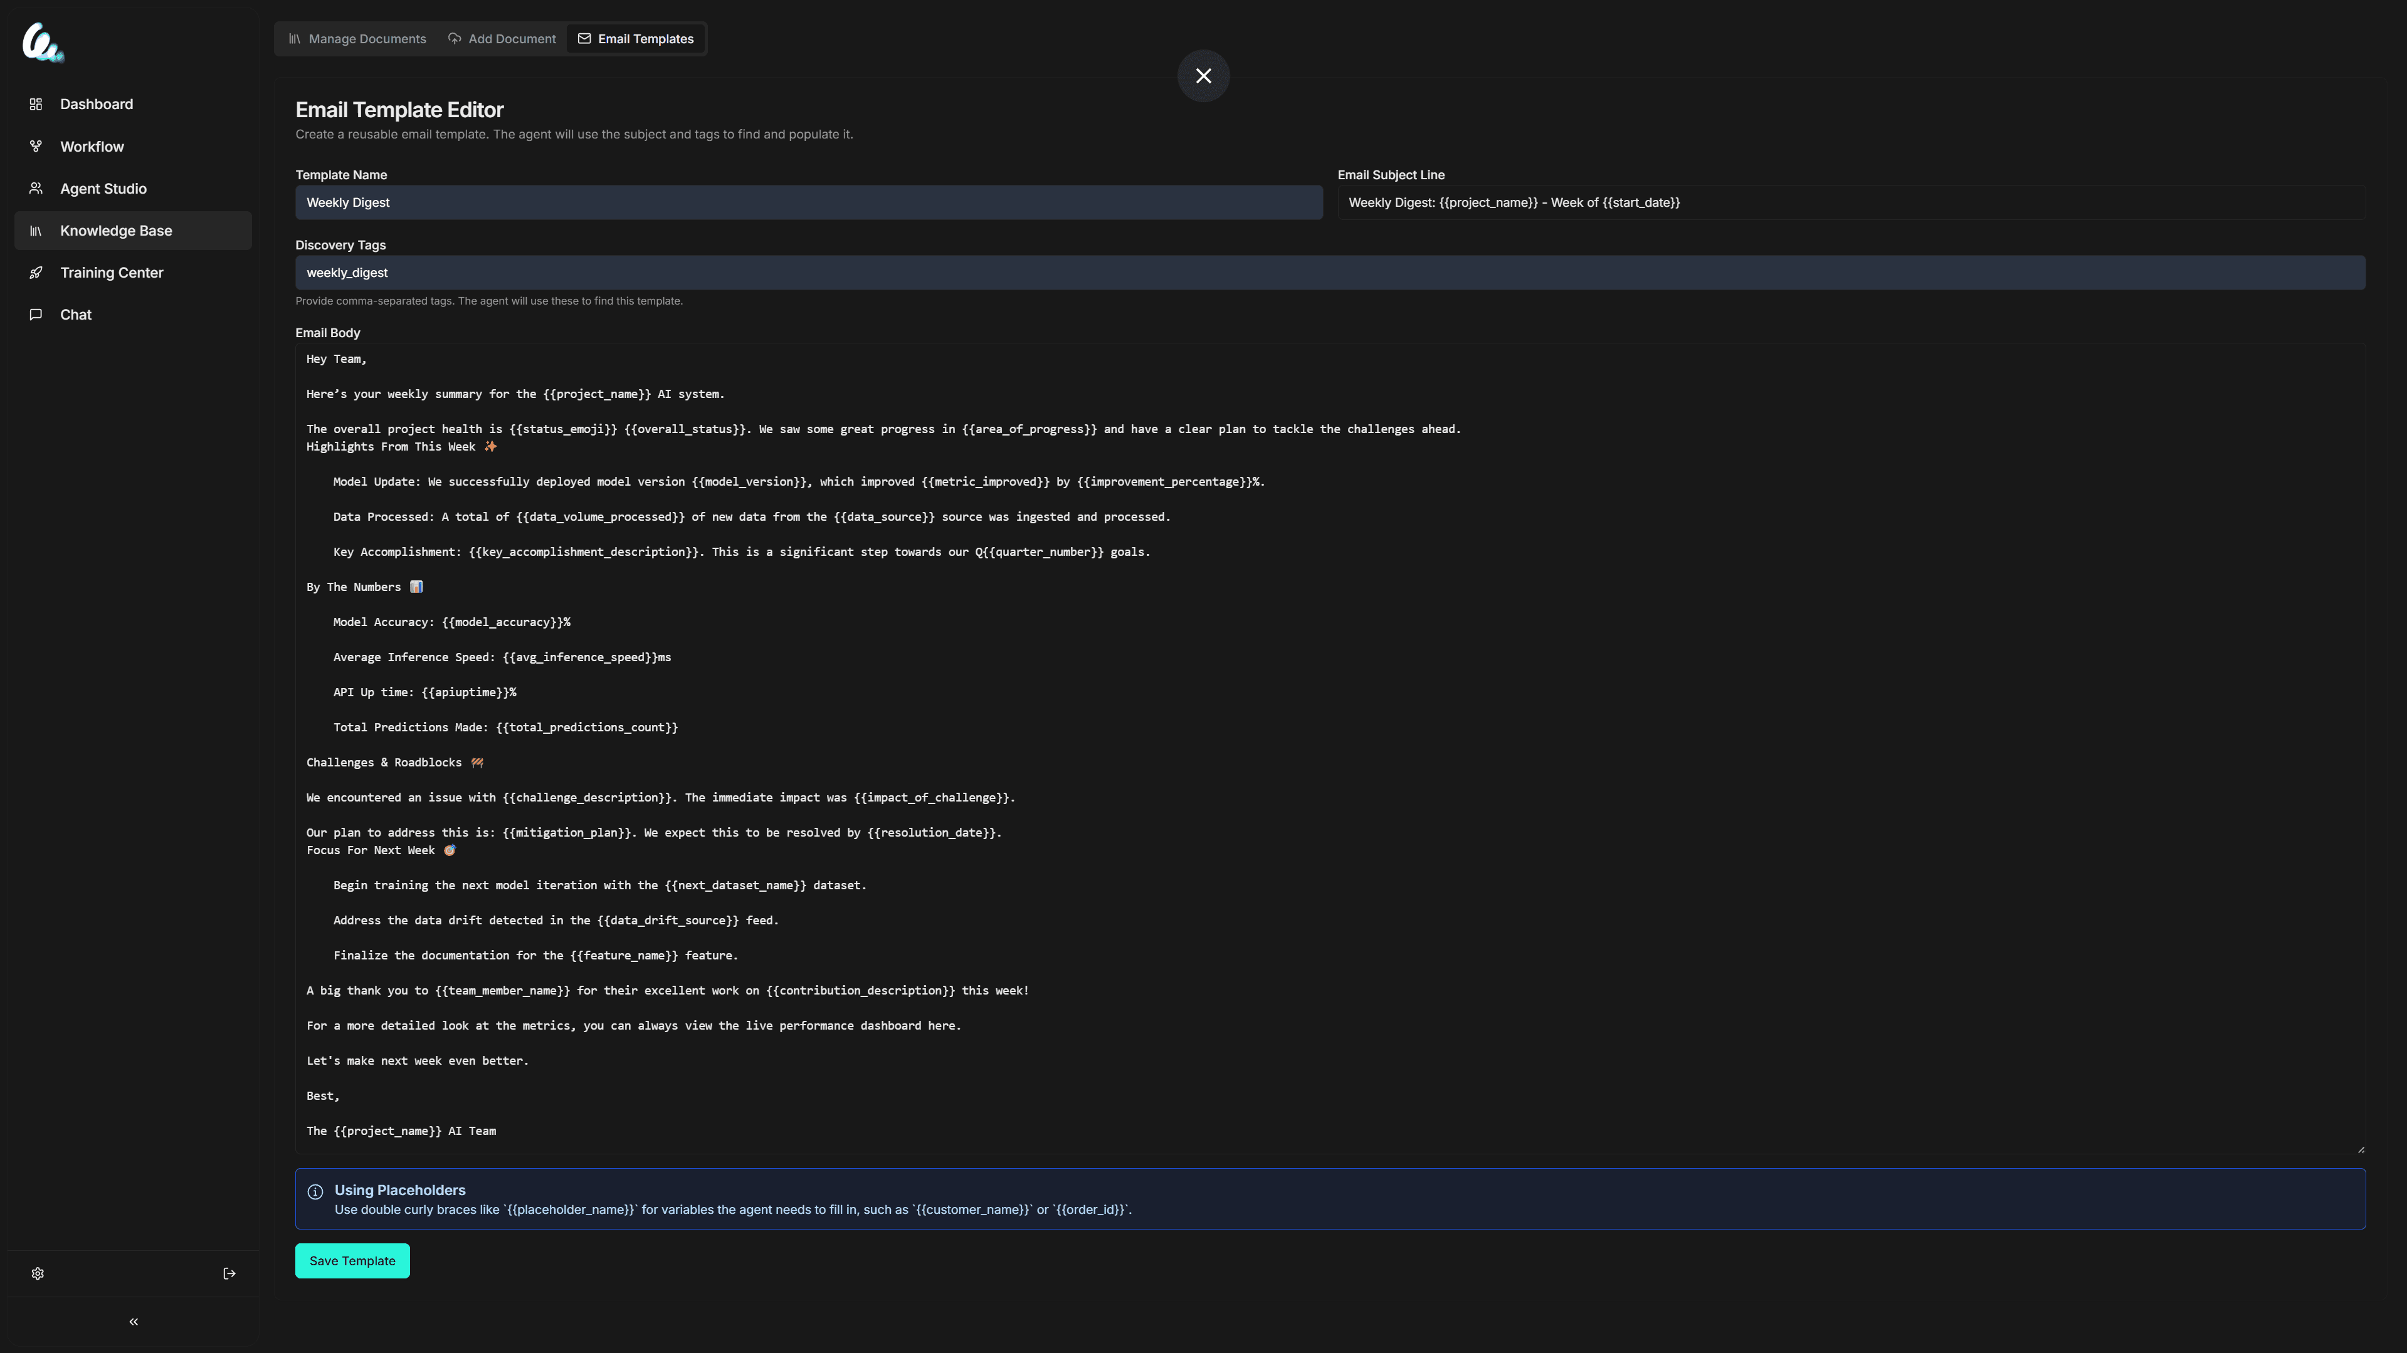Click the log out icon
Screen dimensions: 2407x1353
[229, 1273]
